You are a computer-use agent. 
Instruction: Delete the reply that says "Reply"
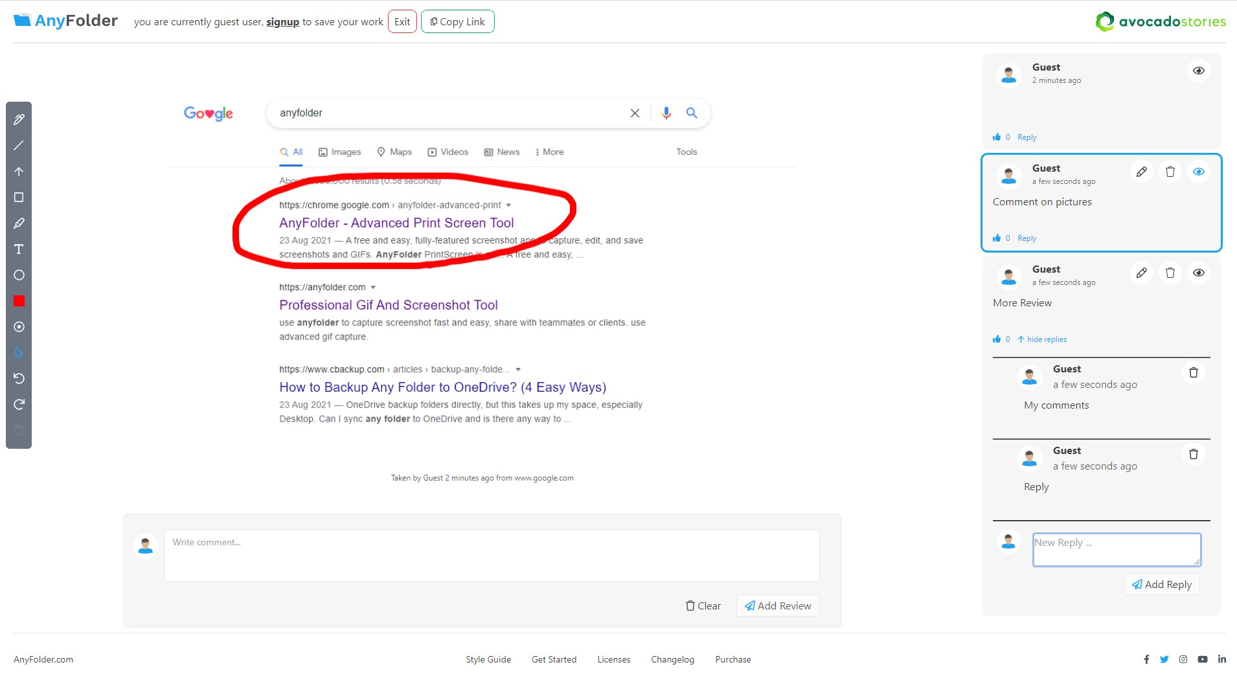[x=1194, y=454]
